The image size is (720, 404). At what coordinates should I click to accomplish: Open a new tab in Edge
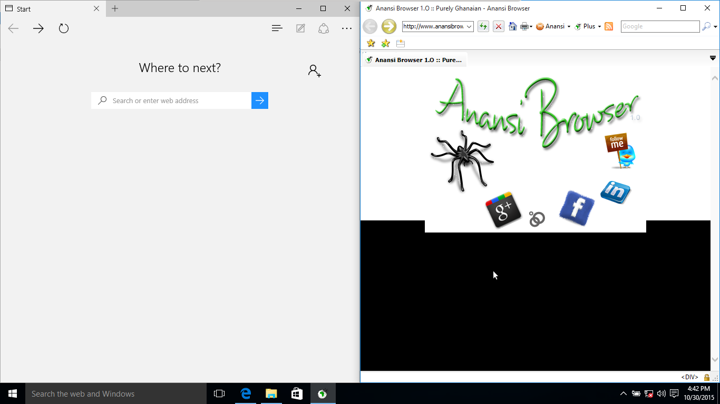(x=115, y=8)
